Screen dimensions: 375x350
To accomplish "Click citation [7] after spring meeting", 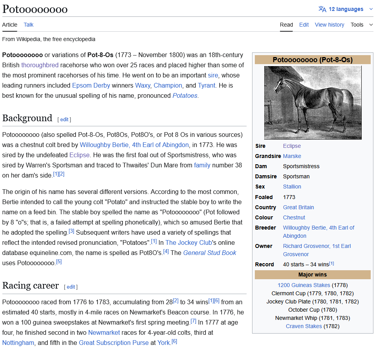I will [x=193, y=321].
